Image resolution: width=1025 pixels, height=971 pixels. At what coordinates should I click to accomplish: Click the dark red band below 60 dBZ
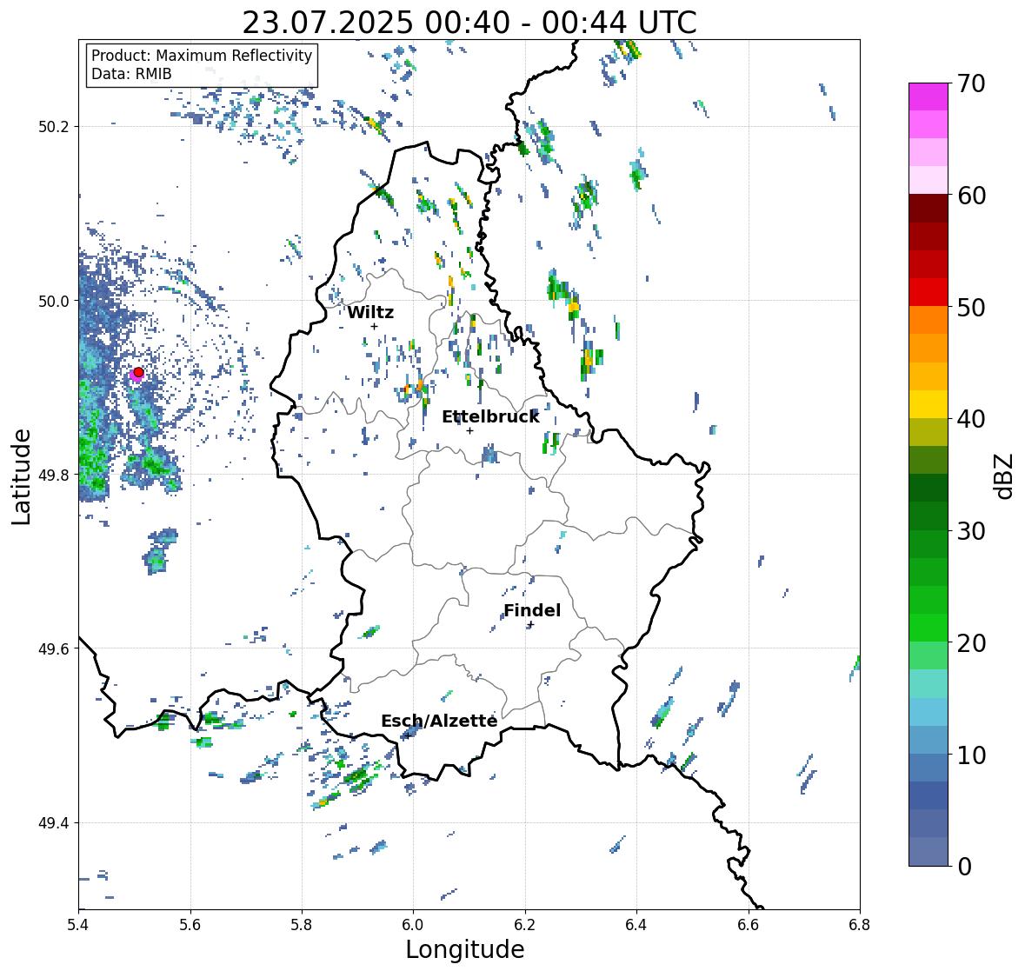(928, 209)
